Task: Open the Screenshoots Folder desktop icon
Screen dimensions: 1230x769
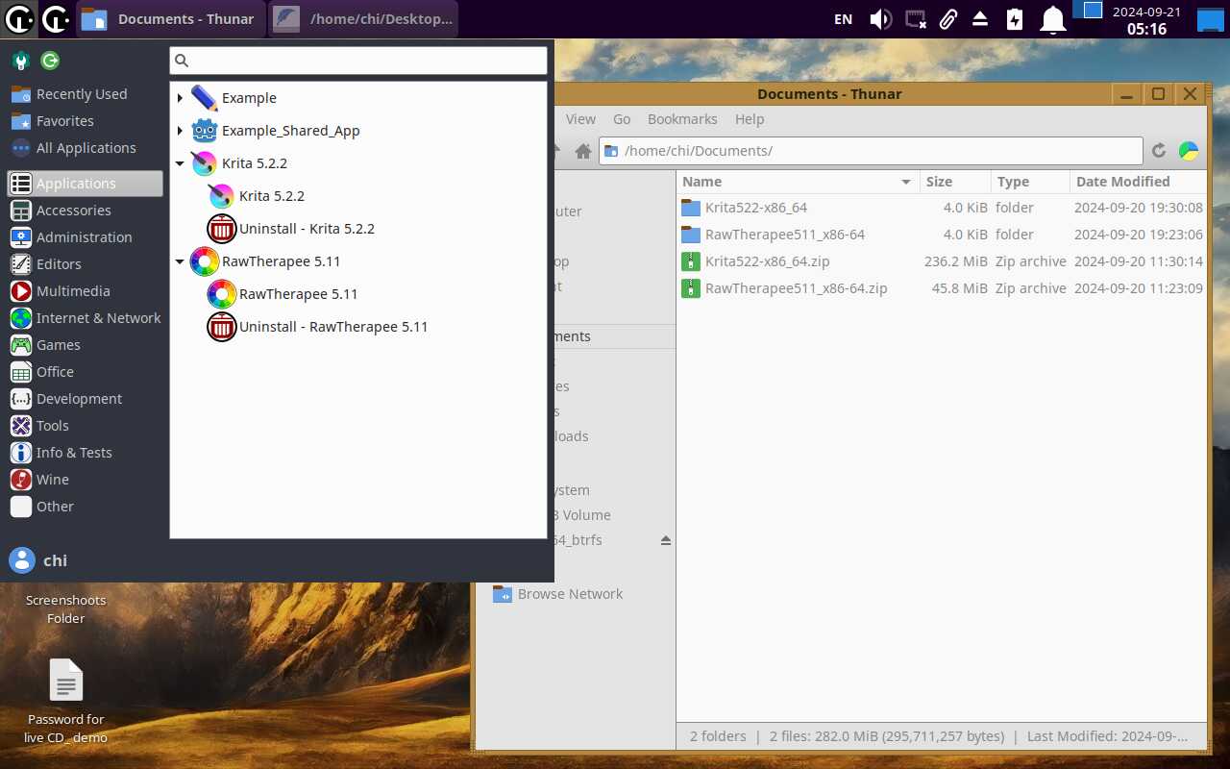Action: click(x=66, y=608)
